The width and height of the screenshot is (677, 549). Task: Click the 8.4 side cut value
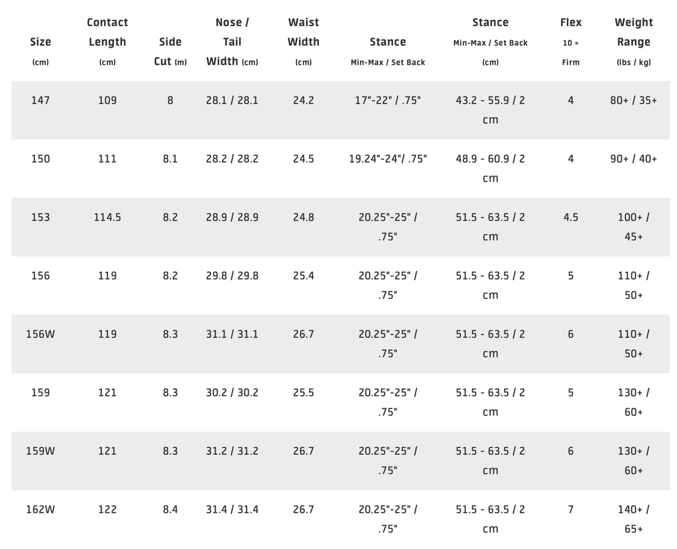(171, 510)
